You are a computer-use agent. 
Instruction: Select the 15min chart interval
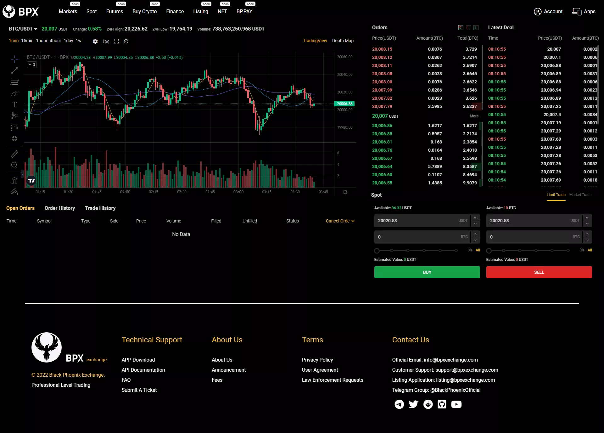(x=27, y=41)
